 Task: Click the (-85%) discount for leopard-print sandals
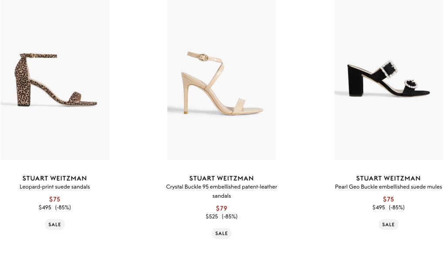63,207
